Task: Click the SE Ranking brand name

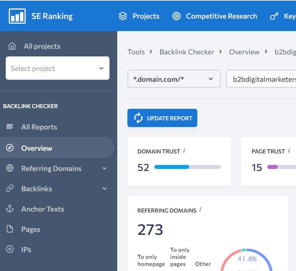Action: (52, 16)
